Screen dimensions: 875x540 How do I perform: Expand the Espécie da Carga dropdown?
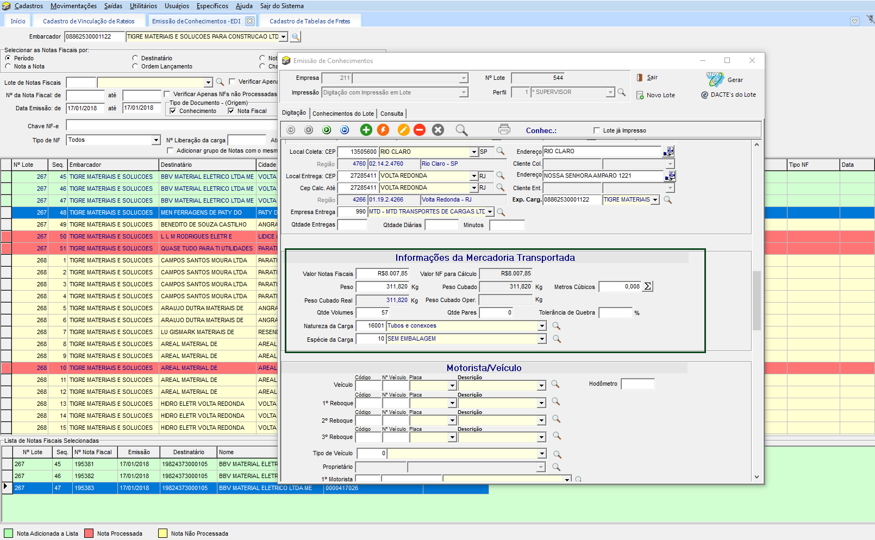[542, 339]
